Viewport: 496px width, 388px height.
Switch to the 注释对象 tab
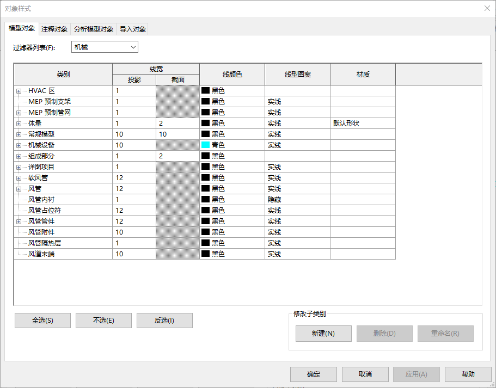tap(54, 29)
